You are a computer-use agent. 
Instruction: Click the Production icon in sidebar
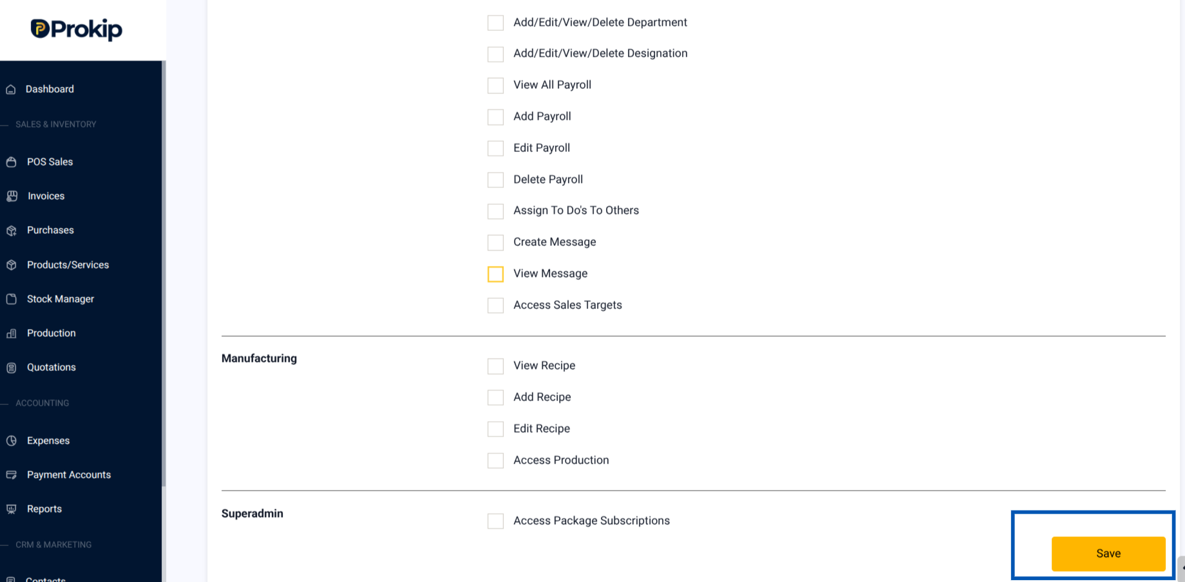tap(11, 333)
